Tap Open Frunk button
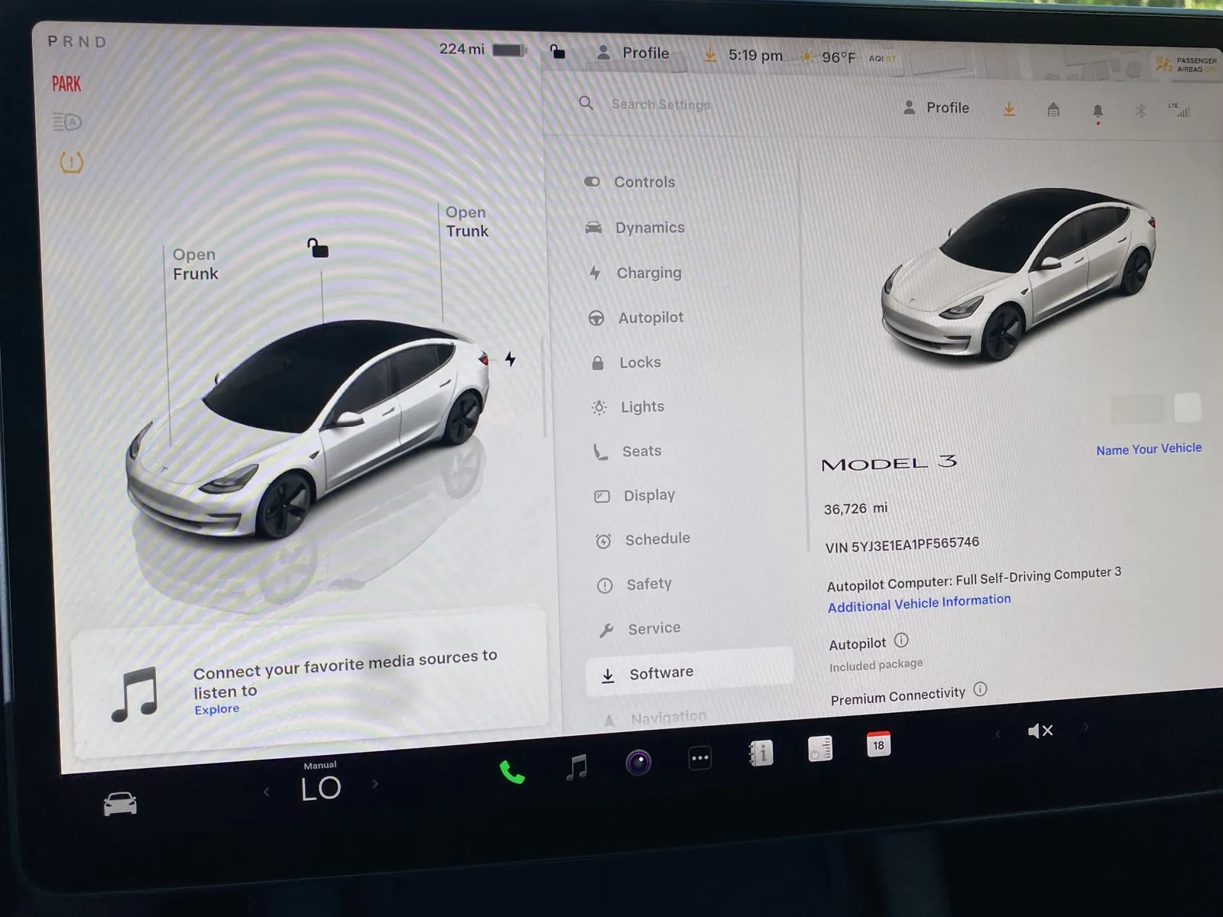This screenshot has width=1223, height=917. [195, 264]
